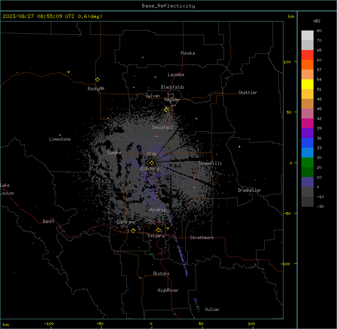The image size is (337, 329).
Task: Click the Banff label
Action: coord(48,222)
